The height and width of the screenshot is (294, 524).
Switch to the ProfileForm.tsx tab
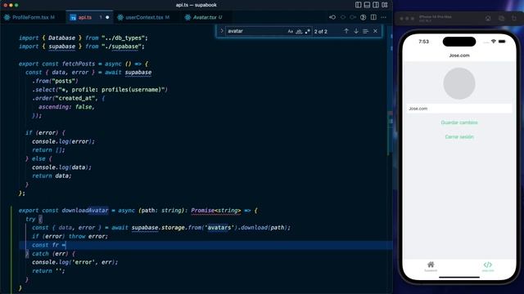33,17
